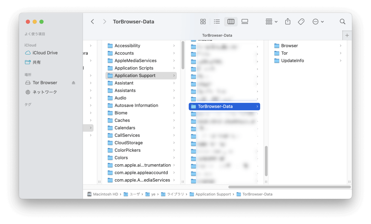371x224 pixels.
Task: Click TorBrowser-Data in the path bar
Action: click(x=255, y=194)
